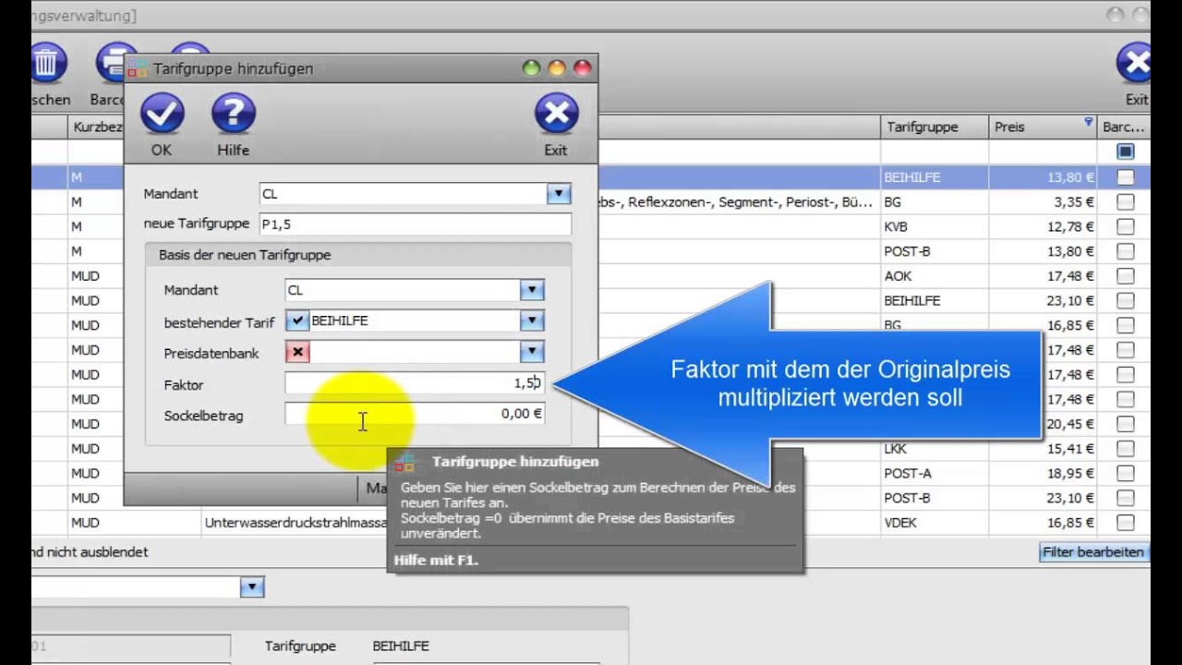Expand the bestehender Tarif dropdown
Image resolution: width=1182 pixels, height=665 pixels.
tap(532, 320)
